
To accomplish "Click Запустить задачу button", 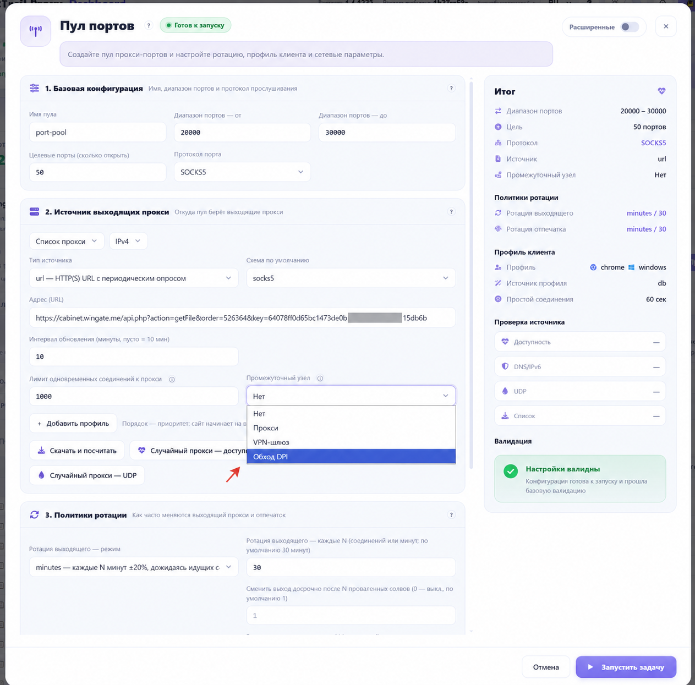I will [x=626, y=667].
